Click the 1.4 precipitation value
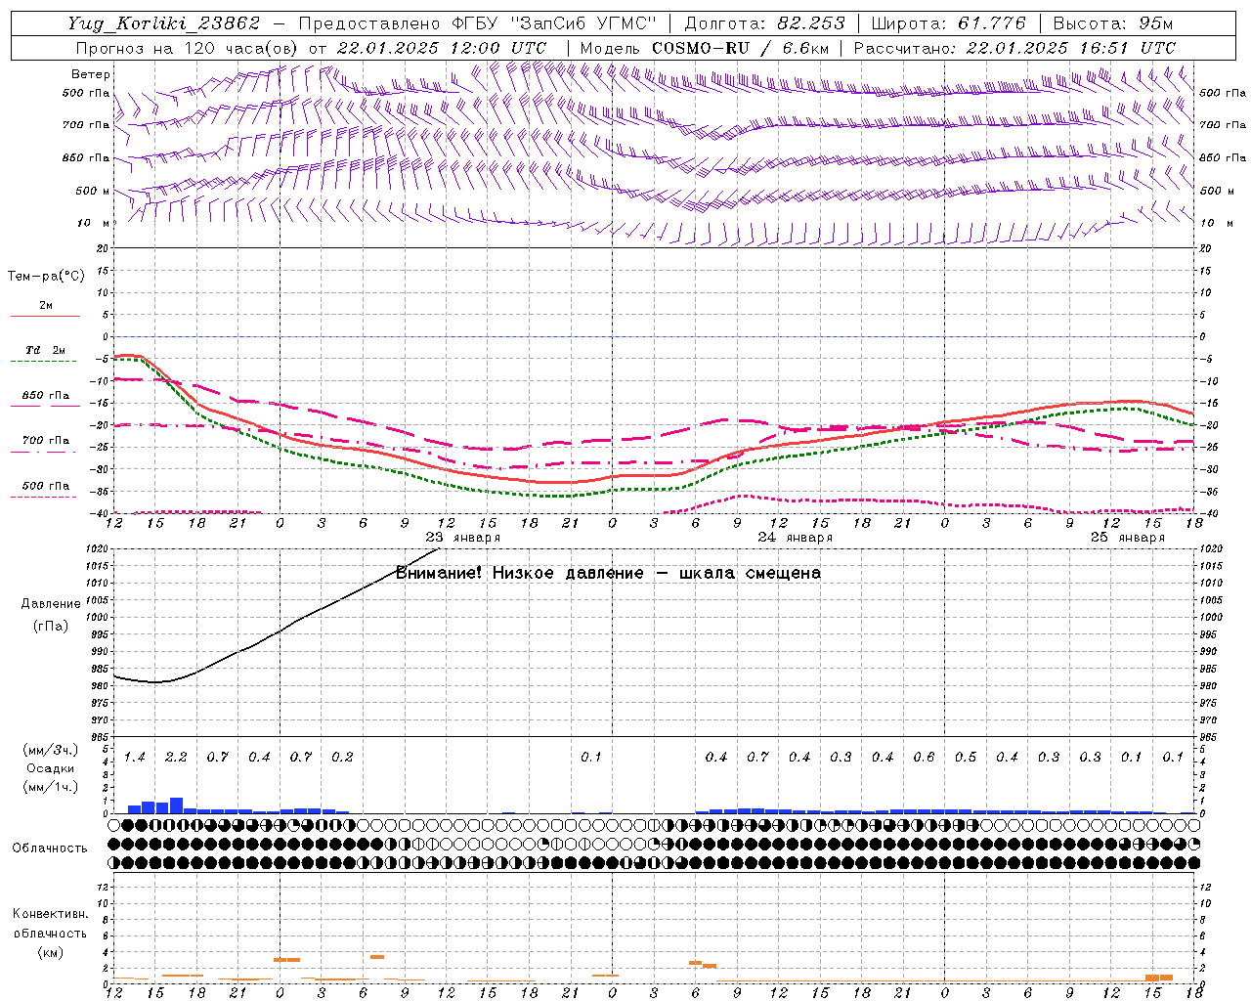This screenshot has height=1001, width=1251. point(134,758)
